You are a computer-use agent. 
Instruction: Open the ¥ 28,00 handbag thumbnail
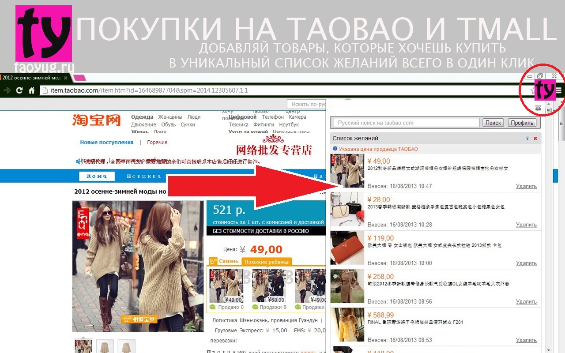(347, 209)
